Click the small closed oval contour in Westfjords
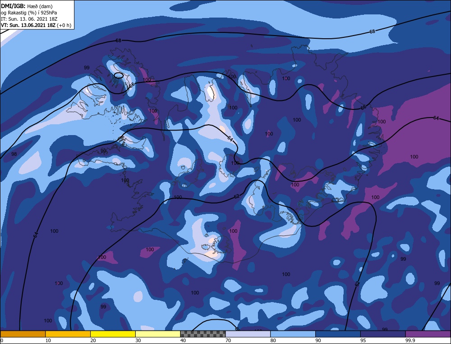The image size is (451, 344). tap(119, 75)
